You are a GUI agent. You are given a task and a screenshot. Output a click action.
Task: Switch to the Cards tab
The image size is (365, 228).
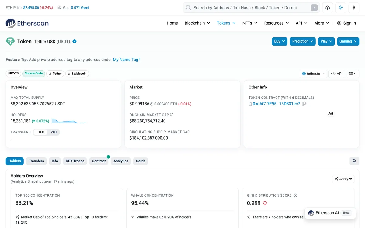tap(141, 161)
